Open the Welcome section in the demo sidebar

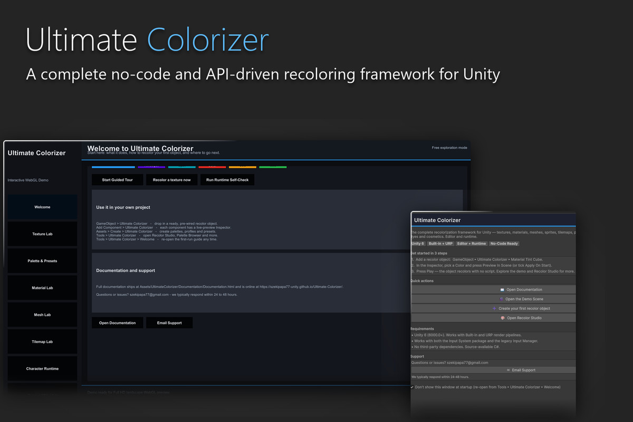coord(42,207)
